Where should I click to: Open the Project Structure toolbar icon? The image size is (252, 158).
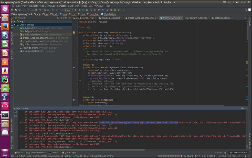click(x=103, y=10)
